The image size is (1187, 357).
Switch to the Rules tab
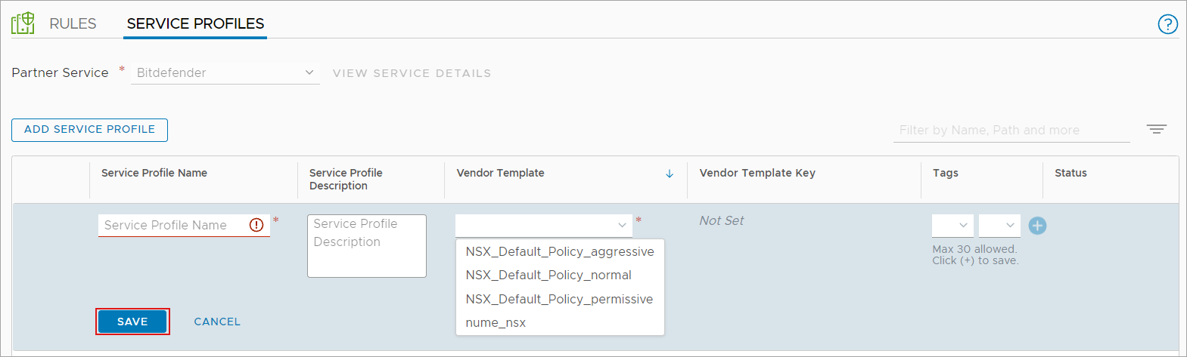73,23
